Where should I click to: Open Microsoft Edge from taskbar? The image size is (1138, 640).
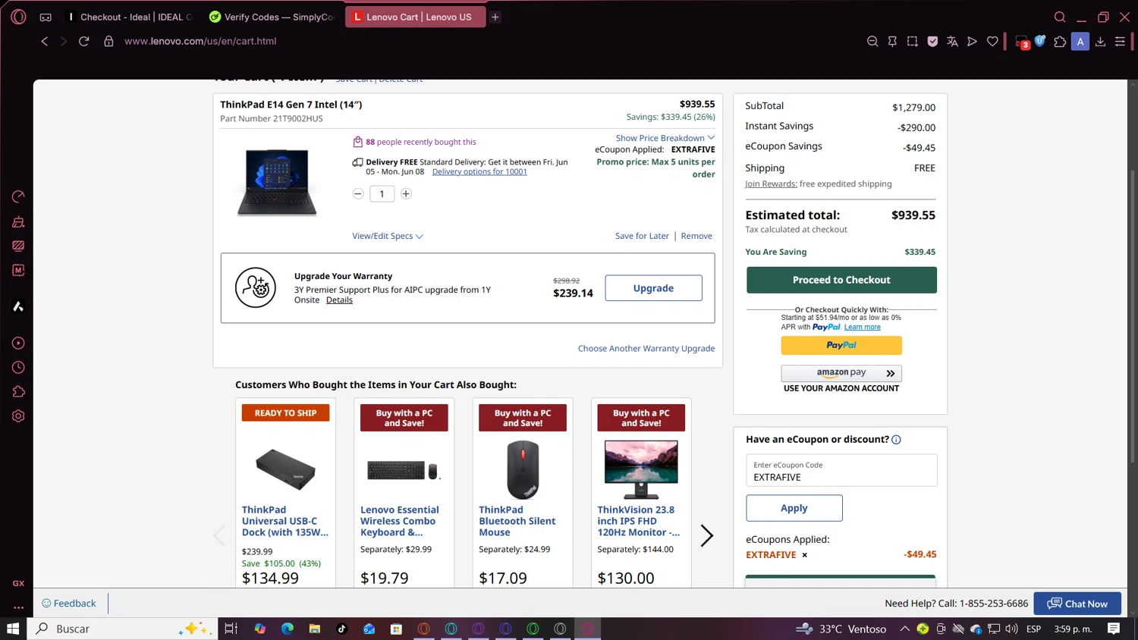288,629
